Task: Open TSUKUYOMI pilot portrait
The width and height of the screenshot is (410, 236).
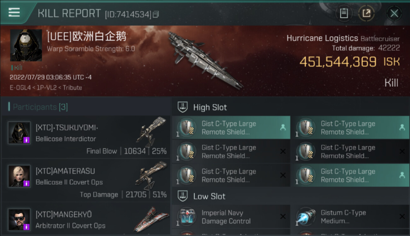Action: (x=19, y=133)
